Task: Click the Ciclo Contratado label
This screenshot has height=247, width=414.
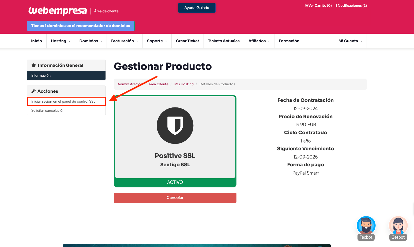Action: (306, 133)
